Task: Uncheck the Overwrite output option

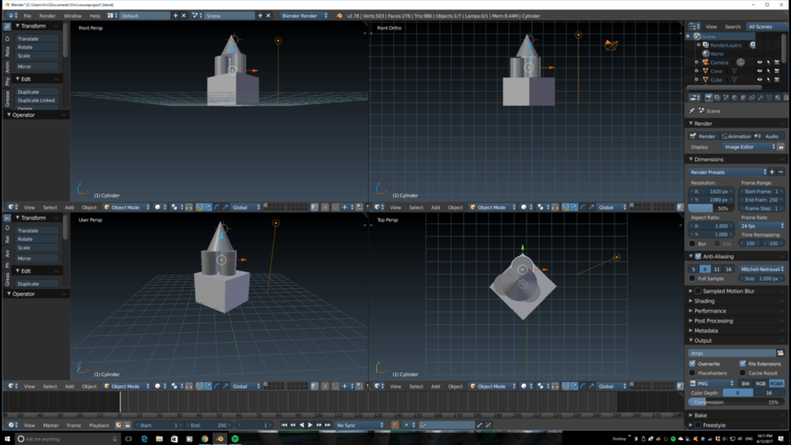Action: (693, 364)
